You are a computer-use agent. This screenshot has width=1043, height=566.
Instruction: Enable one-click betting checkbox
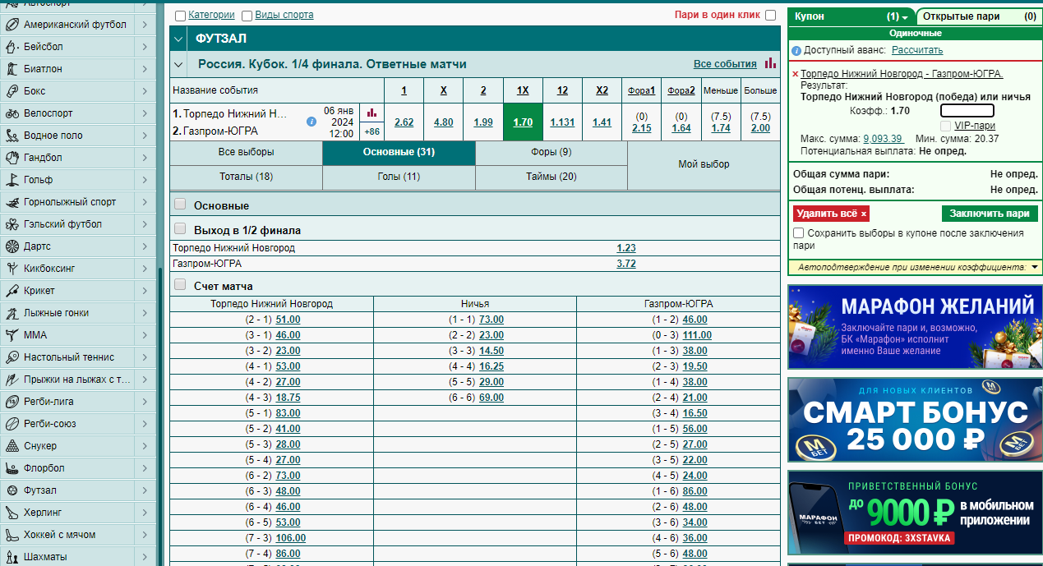(x=770, y=15)
